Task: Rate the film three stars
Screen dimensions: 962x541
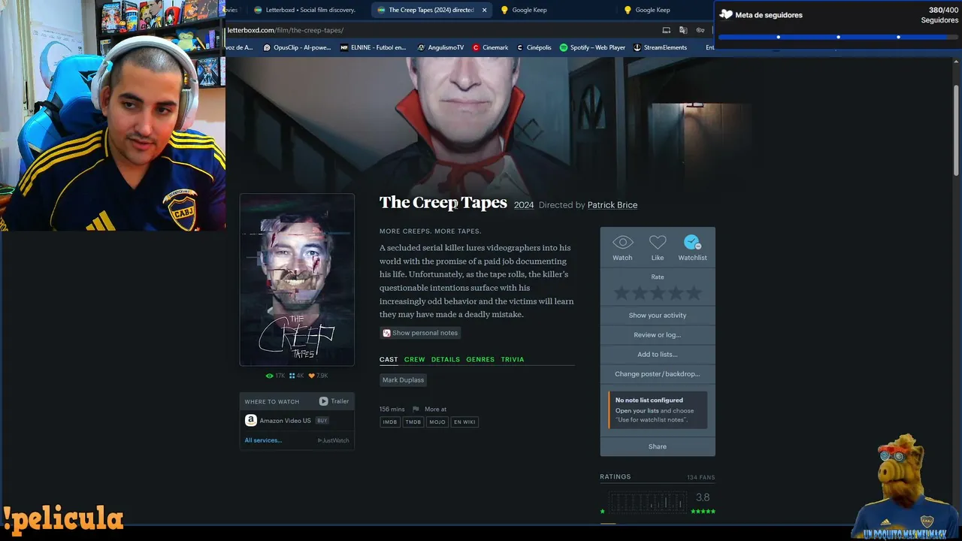Action: (658, 293)
